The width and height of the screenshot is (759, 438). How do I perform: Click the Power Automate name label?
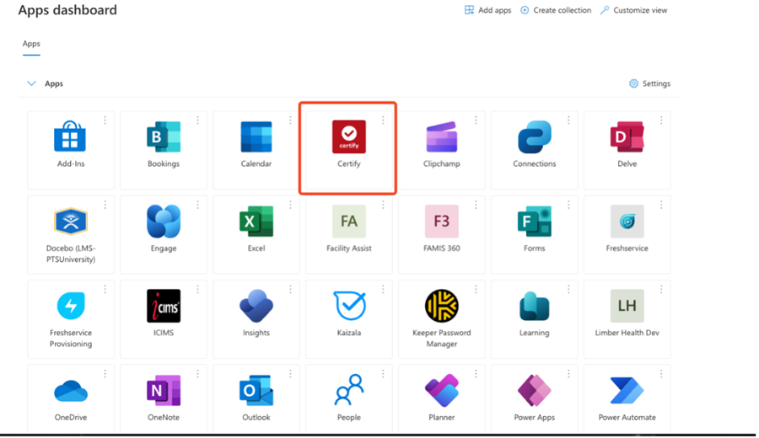pyautogui.click(x=627, y=417)
